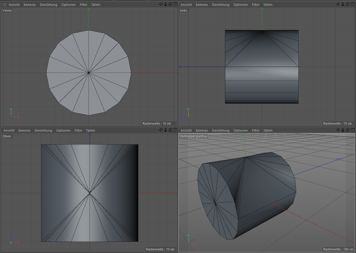
Task: Click 'Rasterweite : 10 cm' in Oben viewport
Action: click(x=160, y=249)
